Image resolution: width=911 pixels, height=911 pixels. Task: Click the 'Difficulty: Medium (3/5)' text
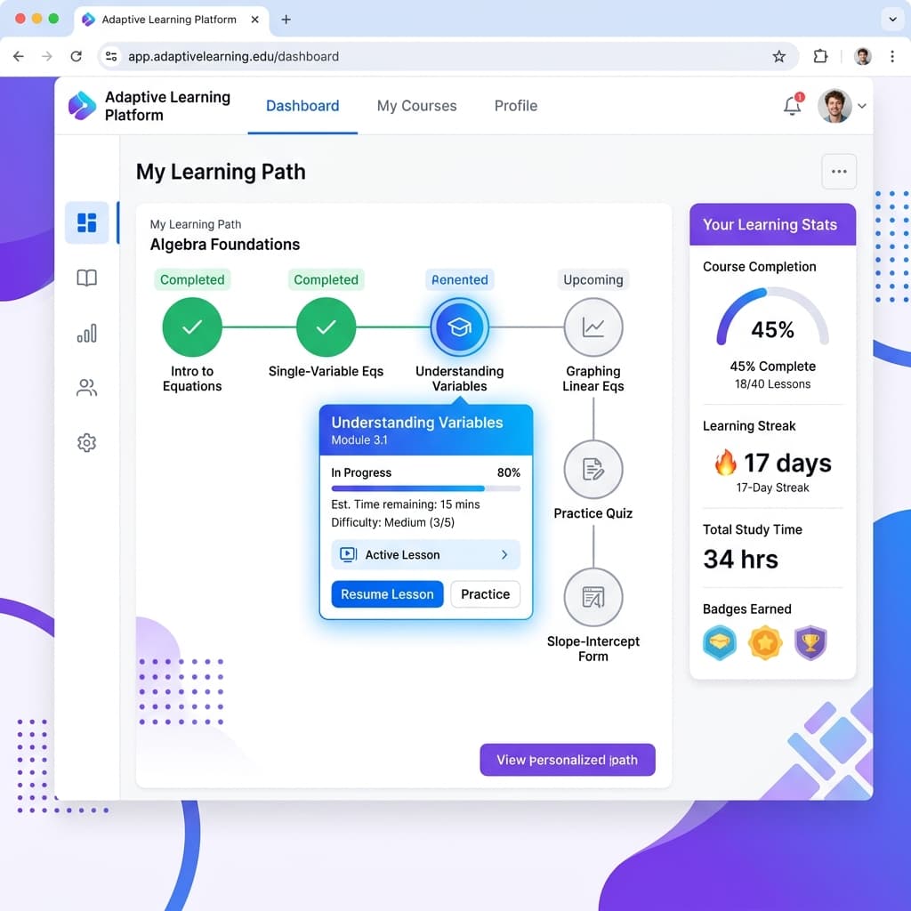[392, 522]
